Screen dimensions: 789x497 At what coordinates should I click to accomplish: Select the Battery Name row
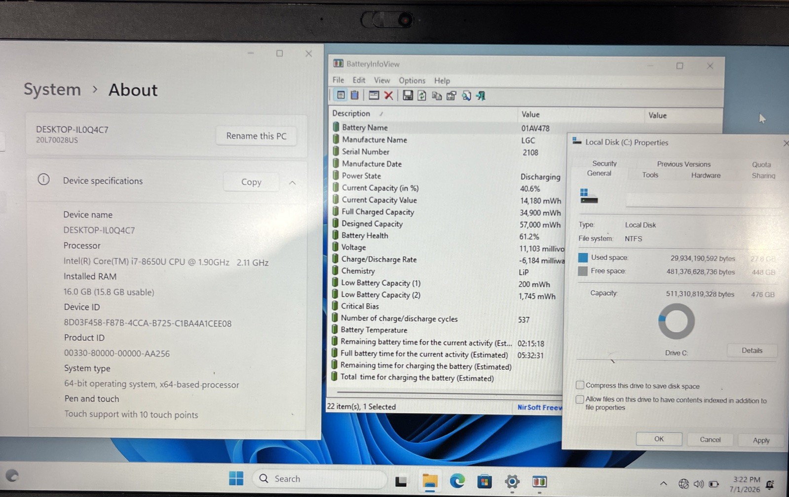click(447, 128)
